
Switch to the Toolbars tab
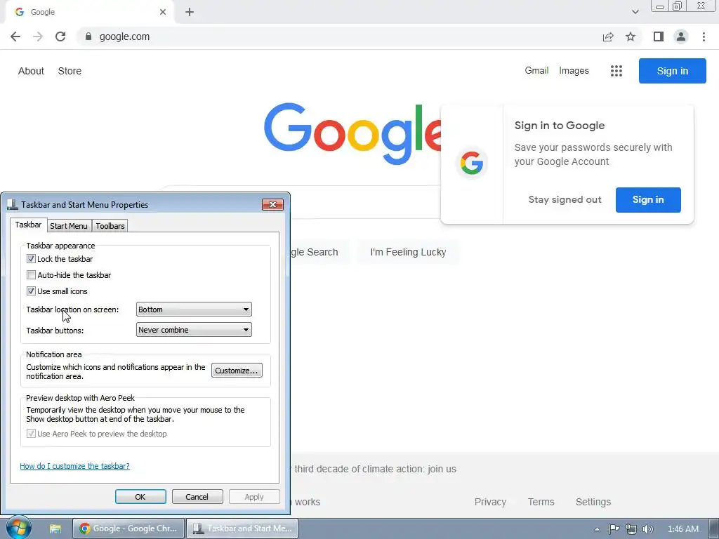click(110, 226)
